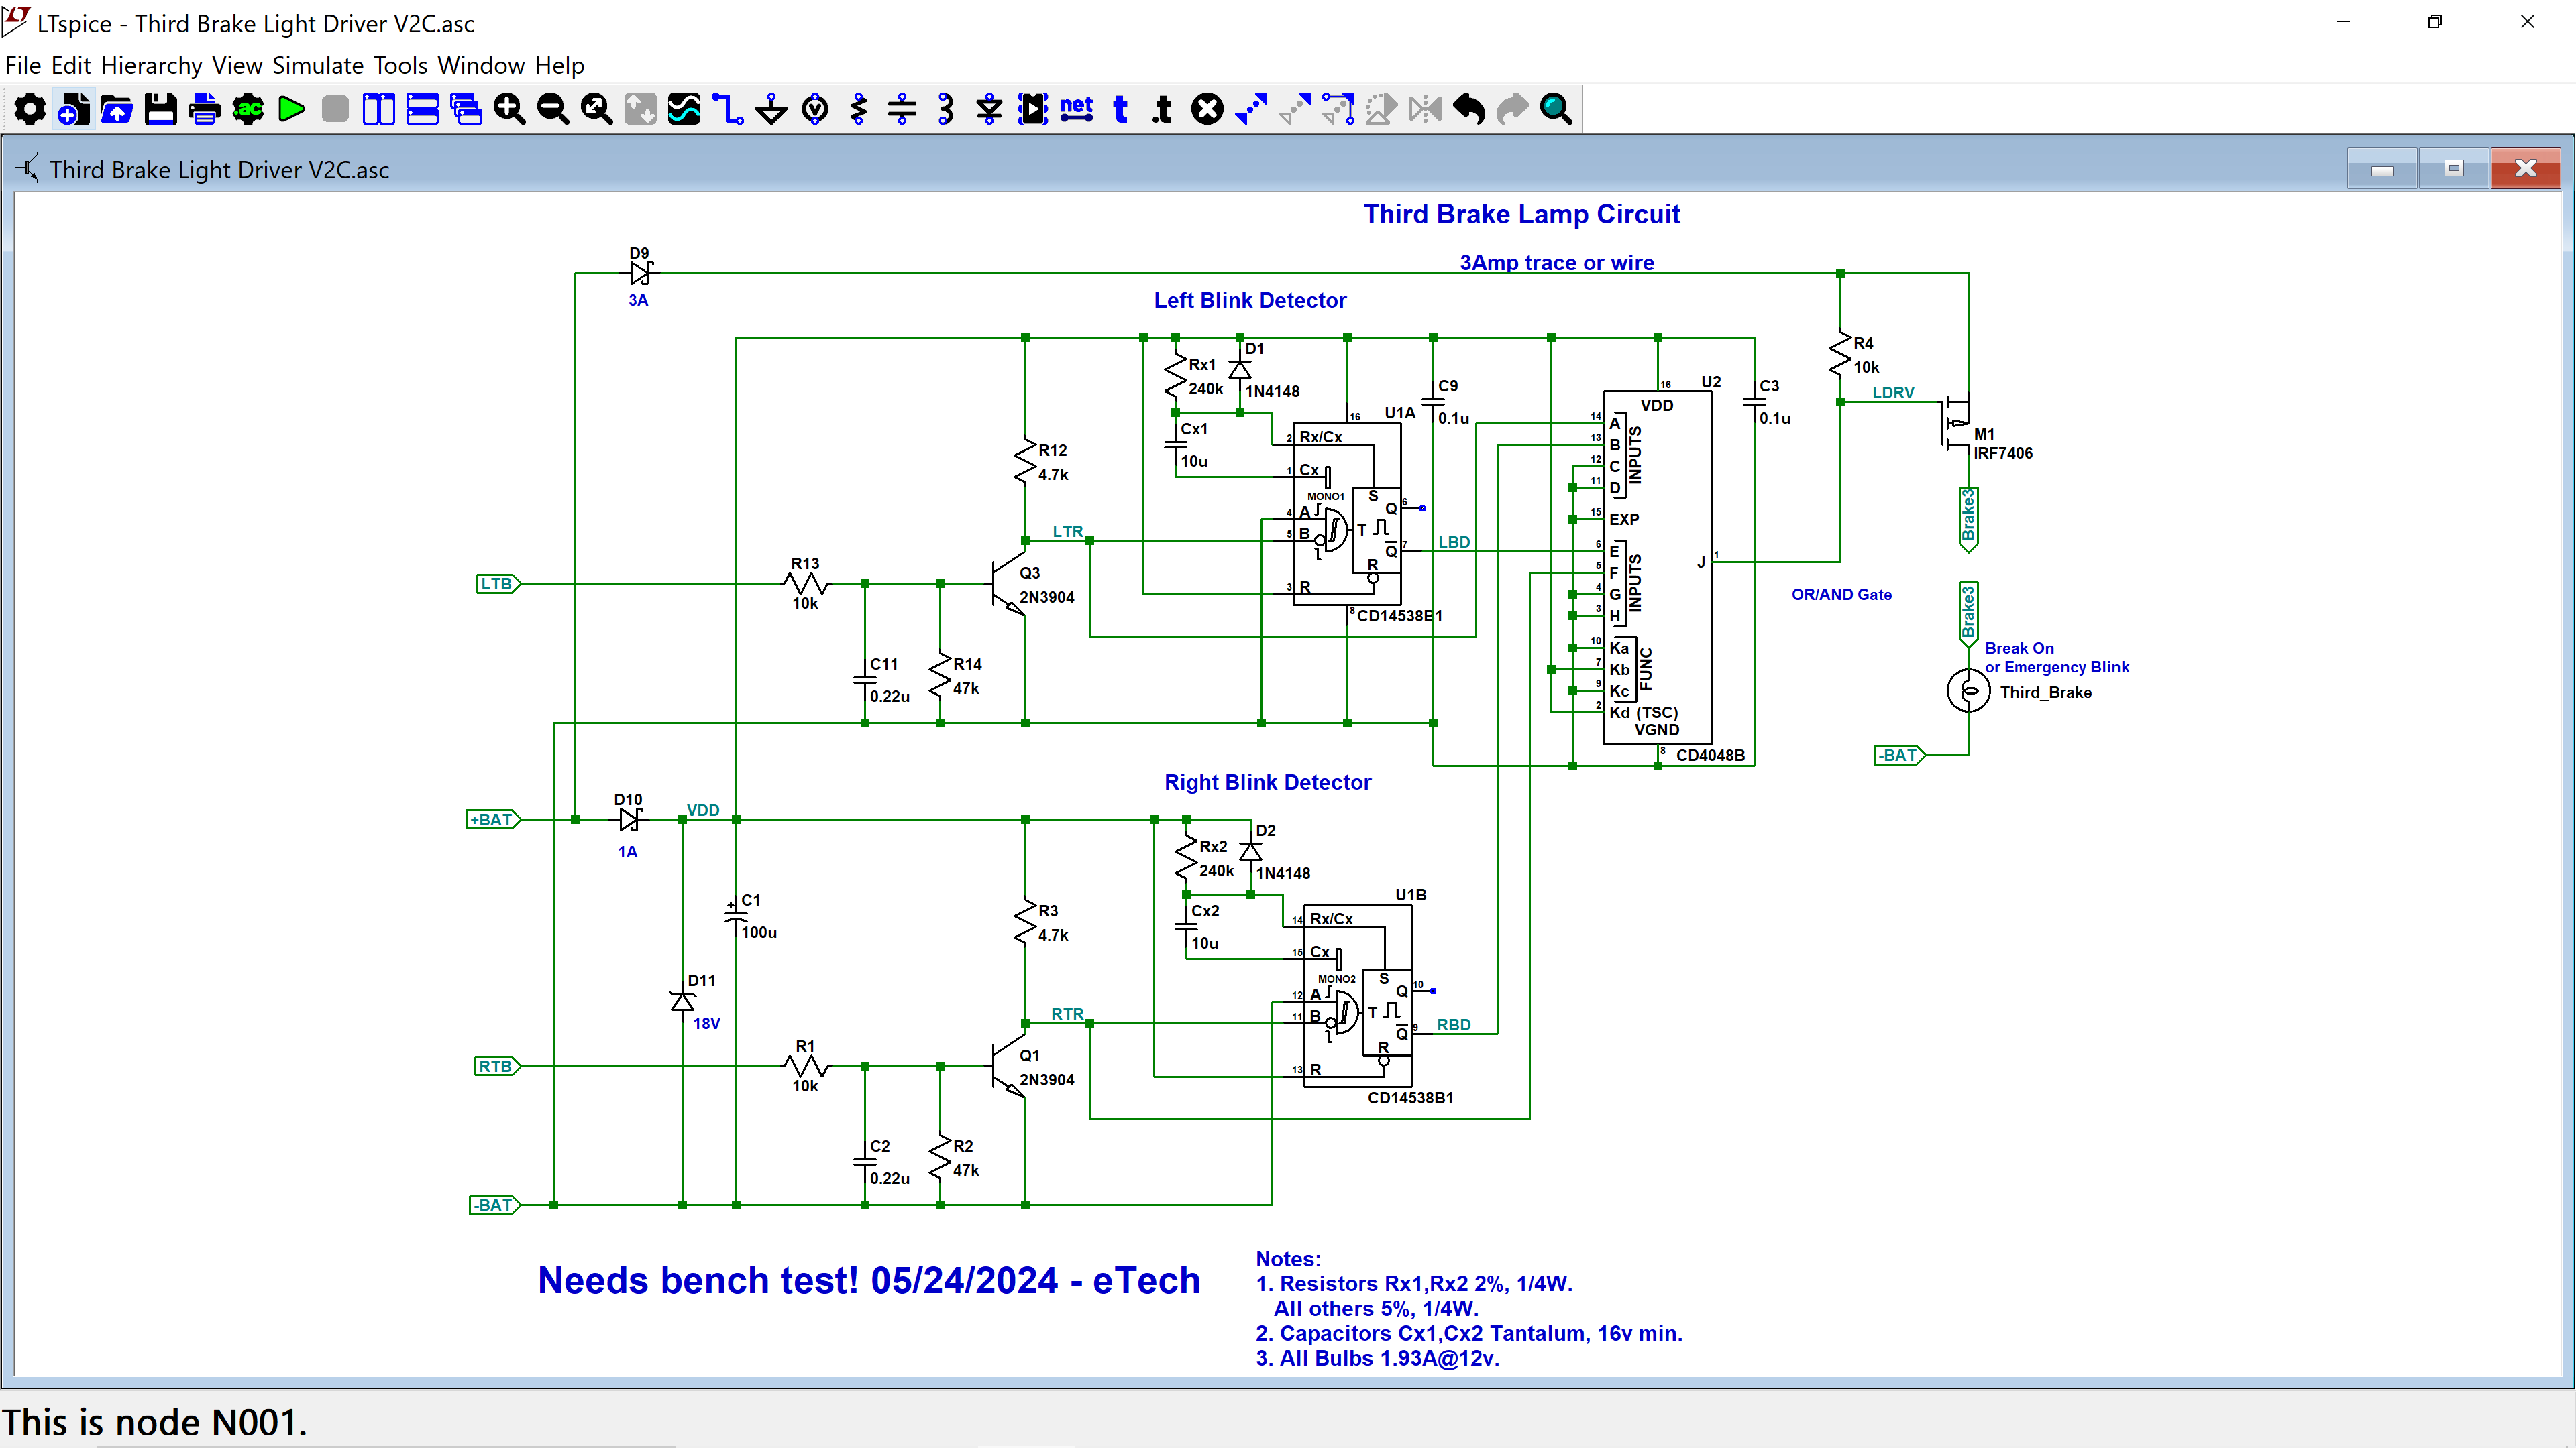Add a net label
The height and width of the screenshot is (1448, 2576).
tap(1076, 108)
